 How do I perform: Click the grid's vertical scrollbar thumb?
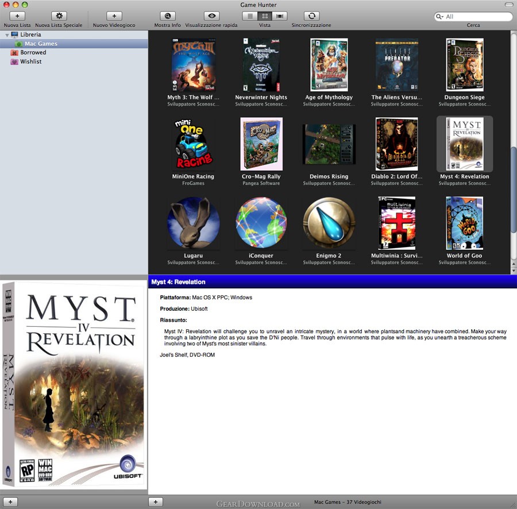tap(514, 189)
